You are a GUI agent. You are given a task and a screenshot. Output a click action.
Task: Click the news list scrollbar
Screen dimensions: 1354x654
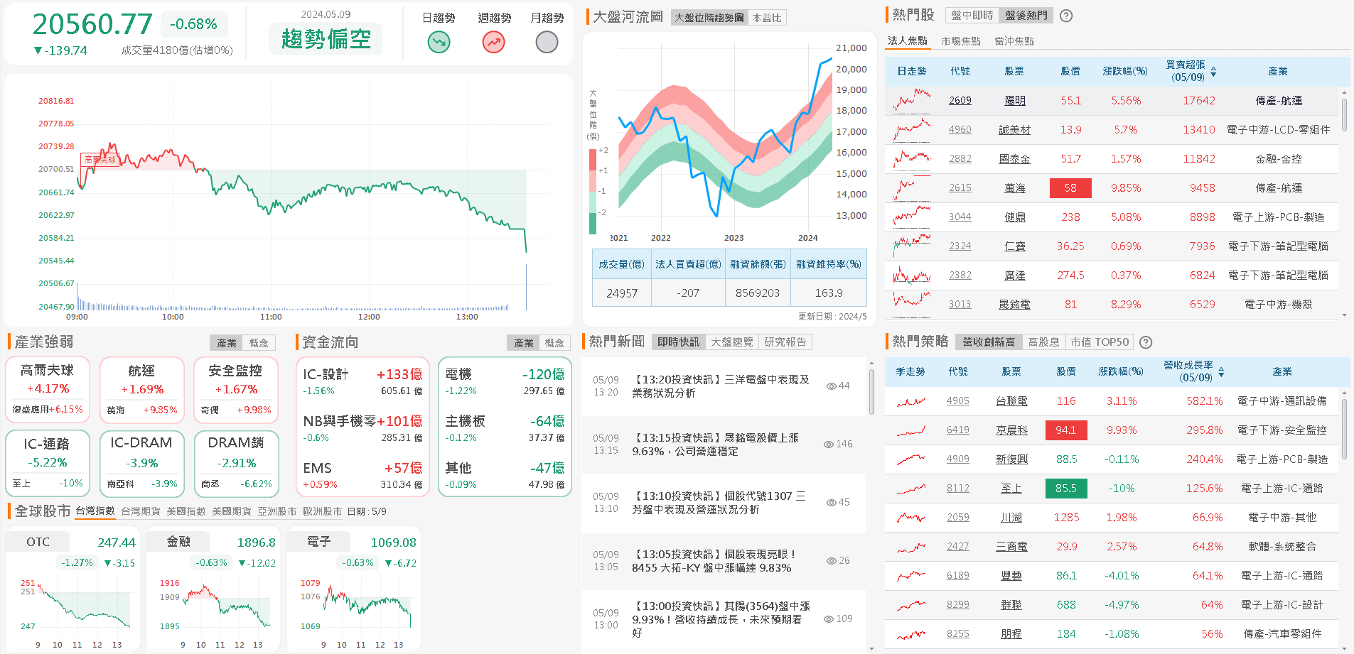point(871,391)
